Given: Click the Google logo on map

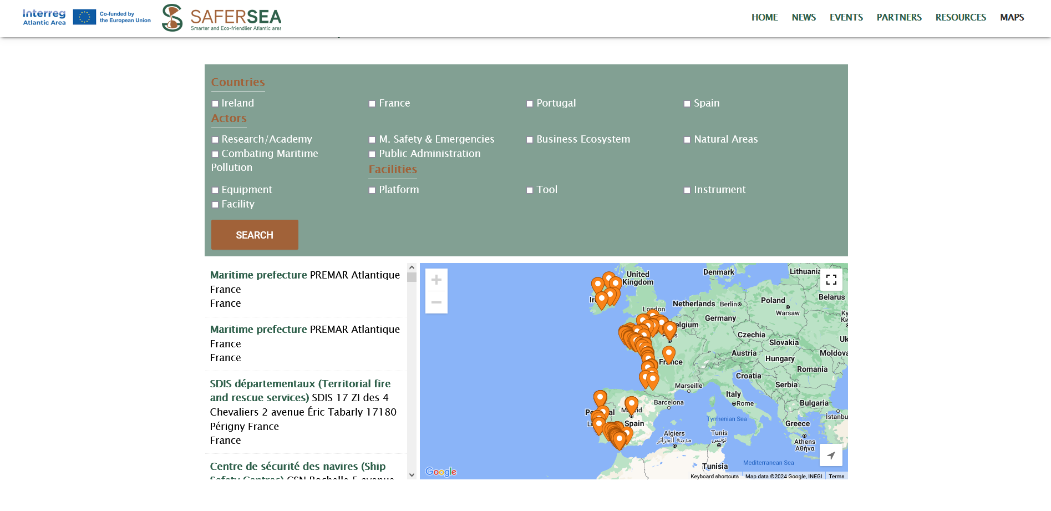Looking at the screenshot, I should coord(441,472).
